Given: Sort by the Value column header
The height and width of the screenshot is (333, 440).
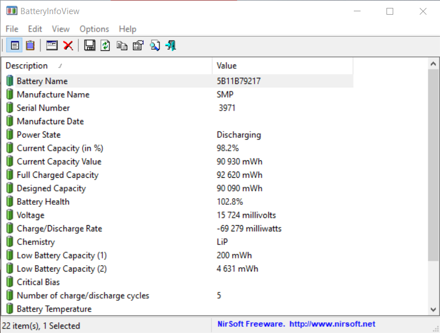Looking at the screenshot, I should [283, 66].
